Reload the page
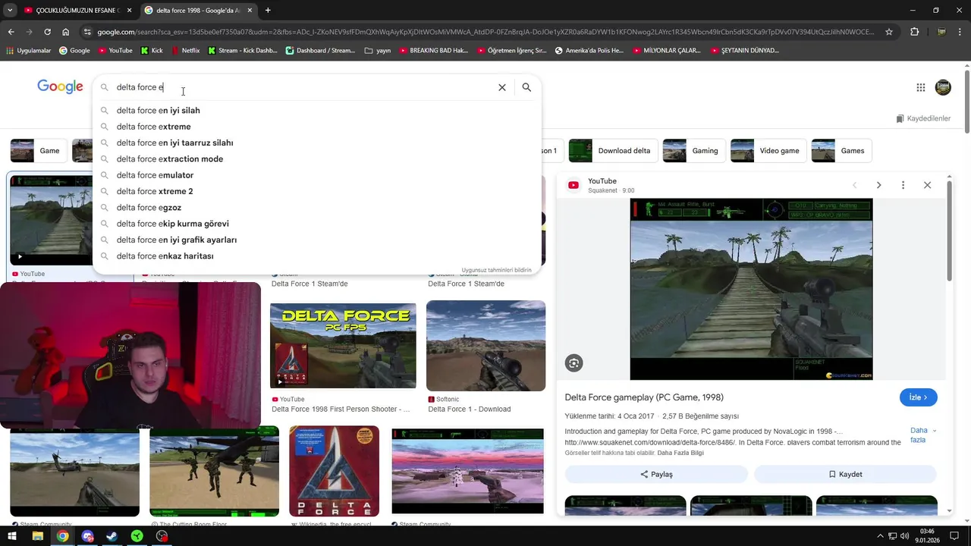 point(47,32)
